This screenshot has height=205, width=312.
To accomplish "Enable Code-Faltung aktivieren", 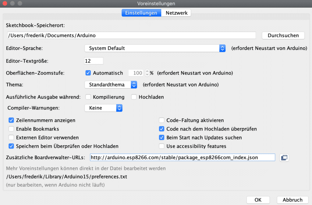I will pyautogui.click(x=161, y=120).
